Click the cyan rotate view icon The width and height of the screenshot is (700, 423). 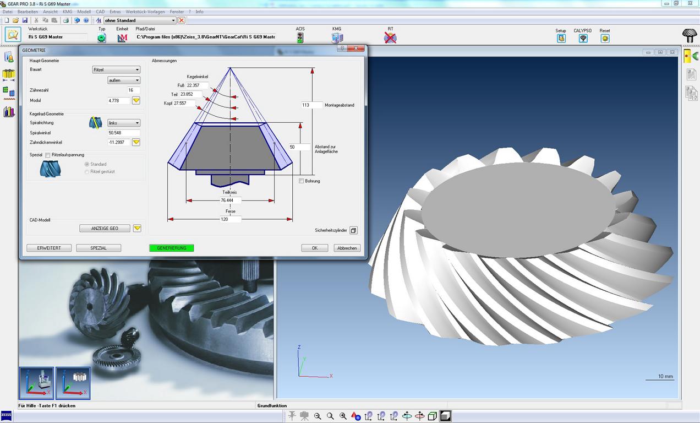pyautogui.click(x=407, y=416)
